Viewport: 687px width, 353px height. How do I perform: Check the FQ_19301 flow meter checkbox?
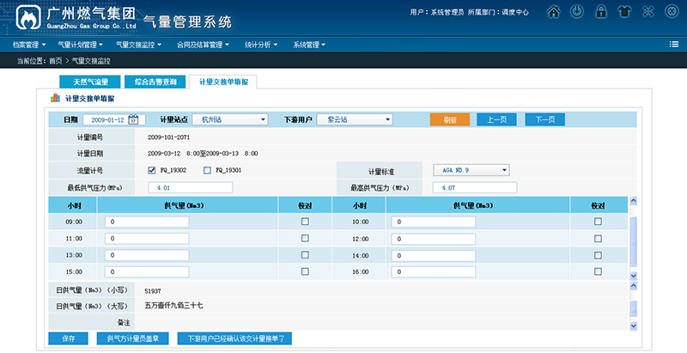pyautogui.click(x=207, y=170)
